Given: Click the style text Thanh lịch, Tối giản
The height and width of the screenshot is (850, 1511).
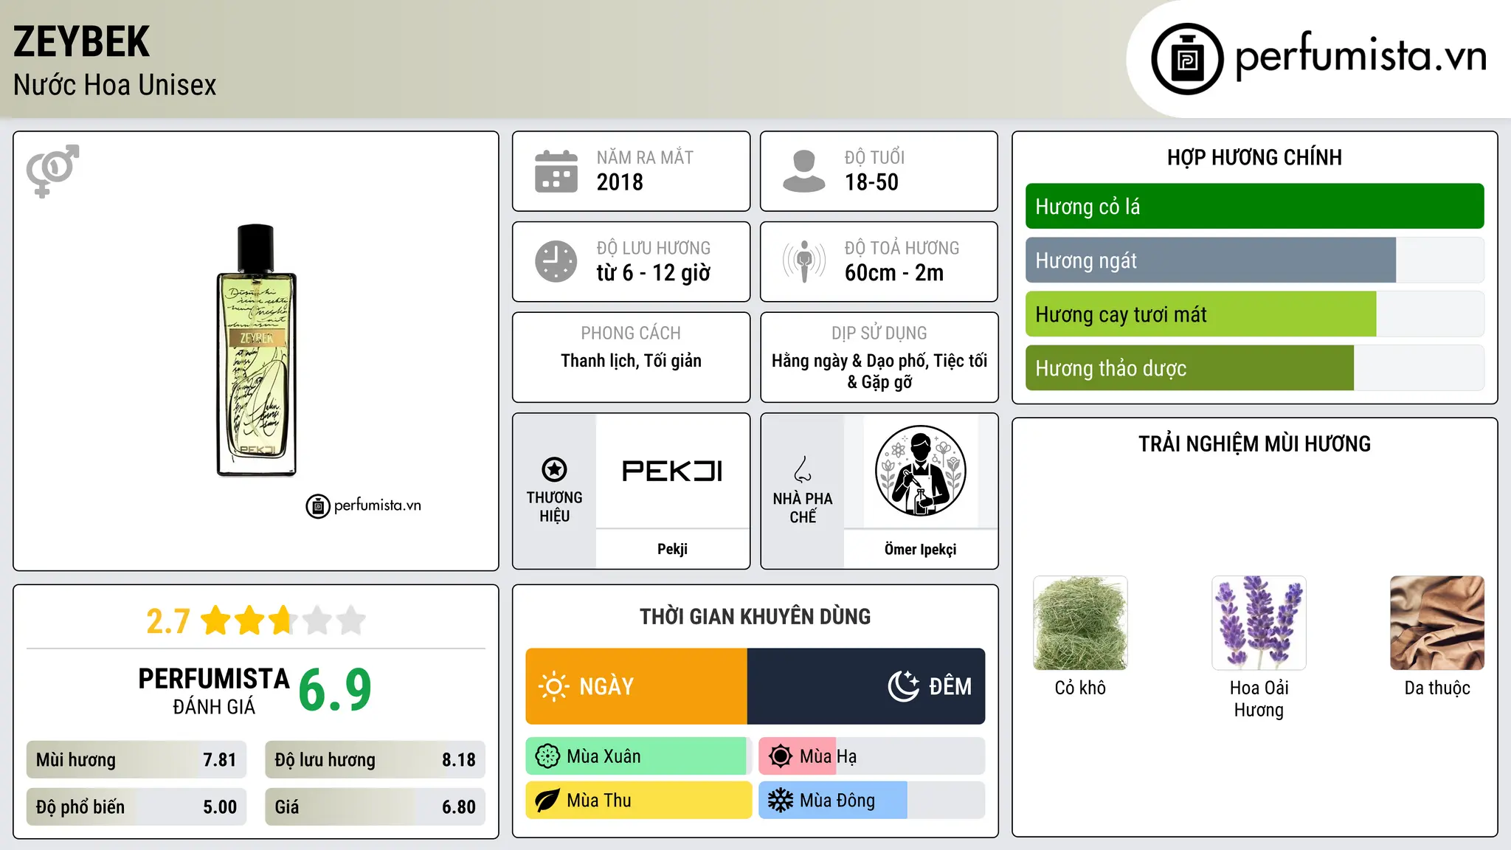Looking at the screenshot, I should point(631,361).
